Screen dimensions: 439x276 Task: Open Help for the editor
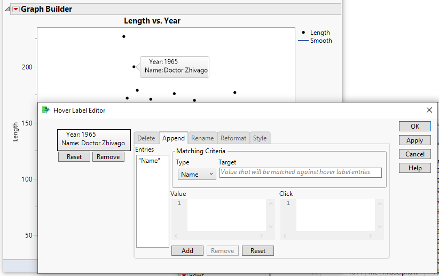click(x=414, y=168)
